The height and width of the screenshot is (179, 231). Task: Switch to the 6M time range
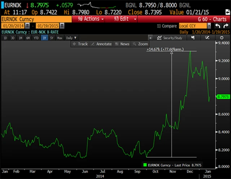pyautogui.click(x=29, y=38)
